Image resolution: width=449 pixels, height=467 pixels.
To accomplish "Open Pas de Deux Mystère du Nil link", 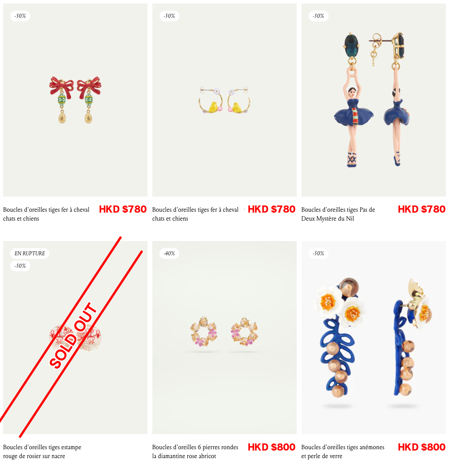I will tap(338, 214).
